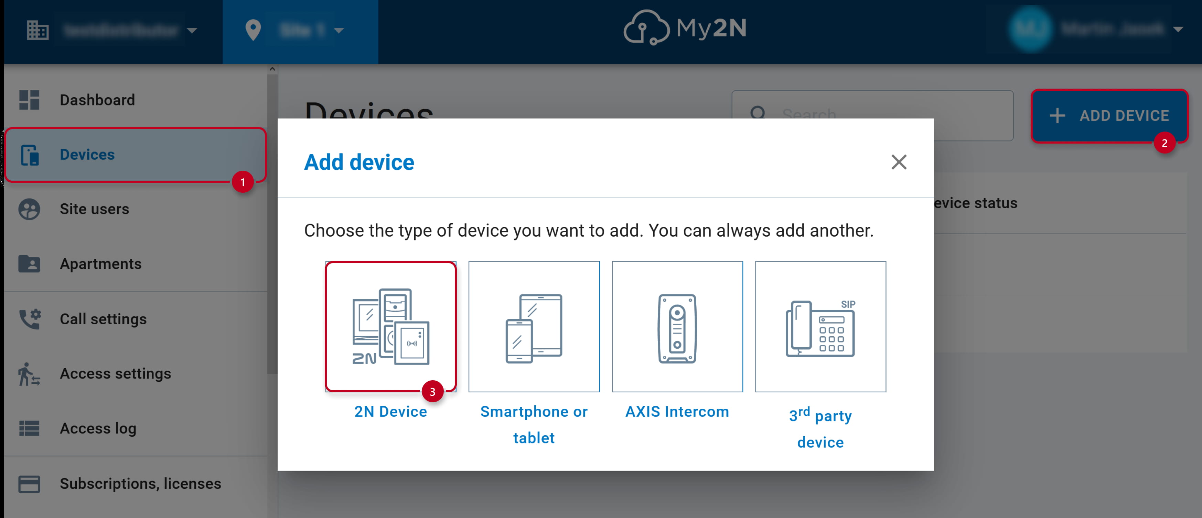
Task: Click the 2N Device label link
Action: click(390, 412)
